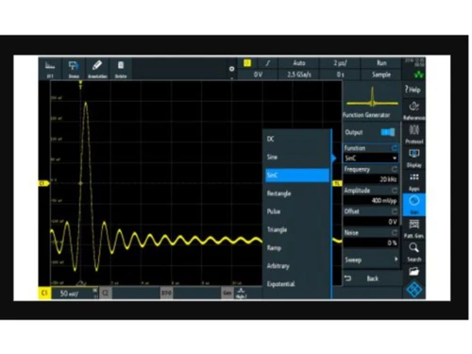
Task: Open the Patt. Gen sidebar icon
Action: 413,228
